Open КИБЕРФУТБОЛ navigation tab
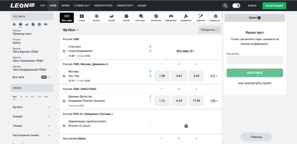The height and width of the screenshot is (144, 297). tap(104, 6)
